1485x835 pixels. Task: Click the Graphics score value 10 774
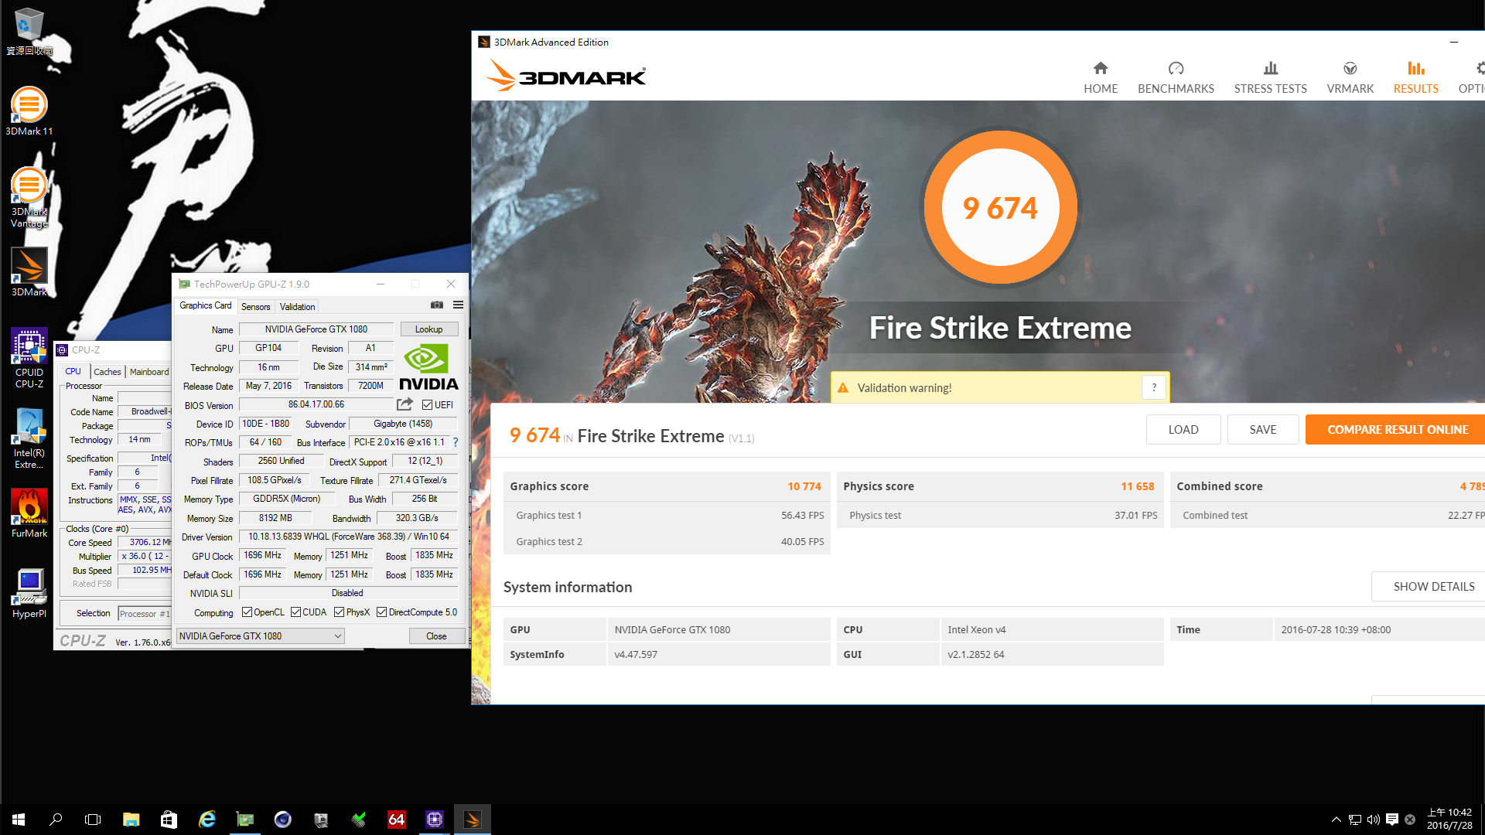(x=804, y=486)
